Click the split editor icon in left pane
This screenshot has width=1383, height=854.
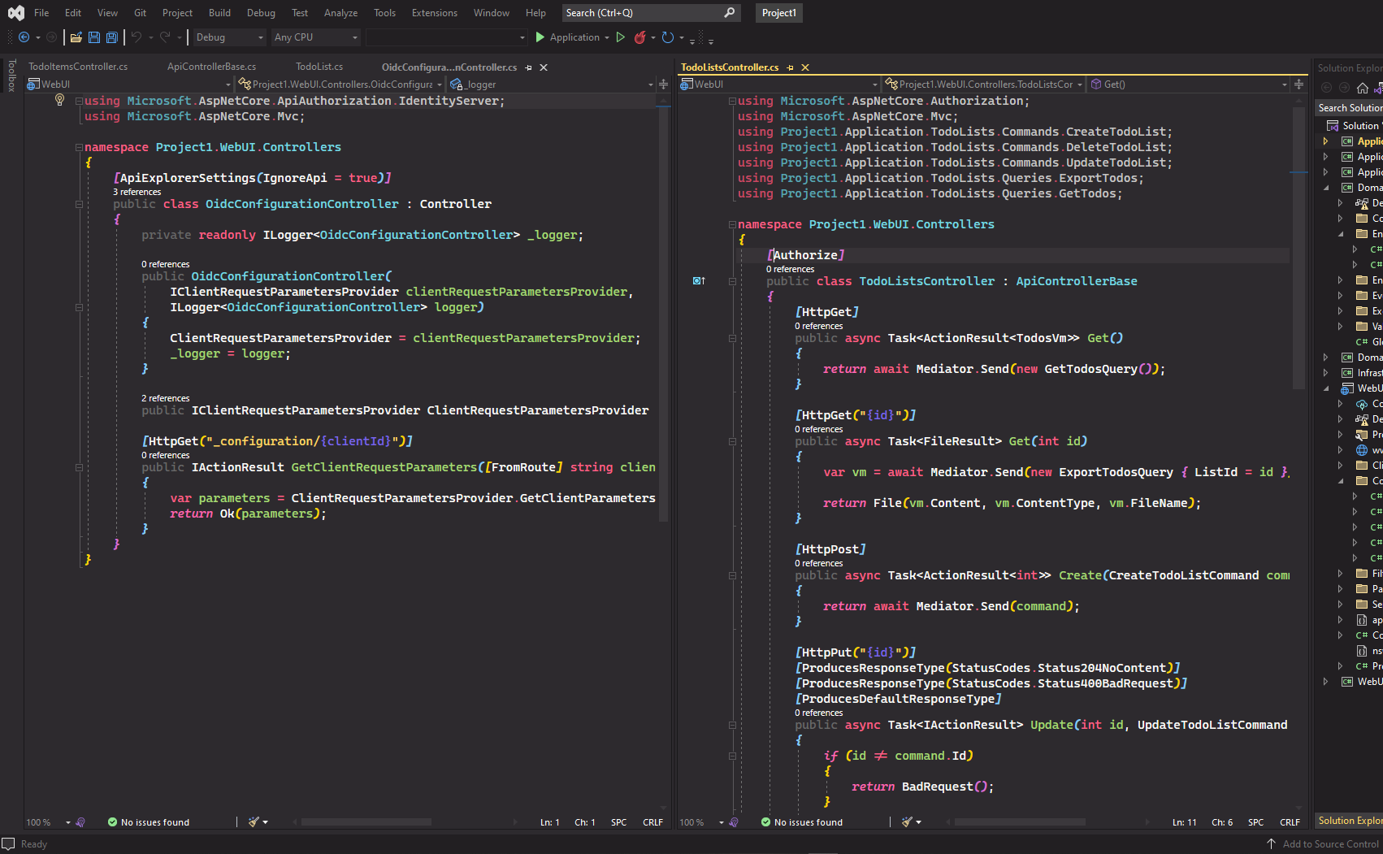pyautogui.click(x=663, y=84)
